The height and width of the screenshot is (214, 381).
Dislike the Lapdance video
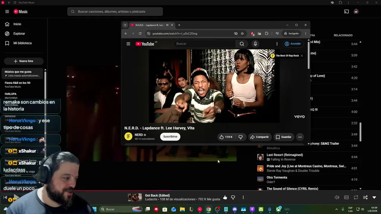point(241,137)
